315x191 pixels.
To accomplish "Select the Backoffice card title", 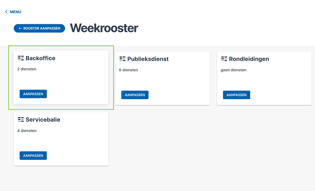I will click(x=40, y=58).
